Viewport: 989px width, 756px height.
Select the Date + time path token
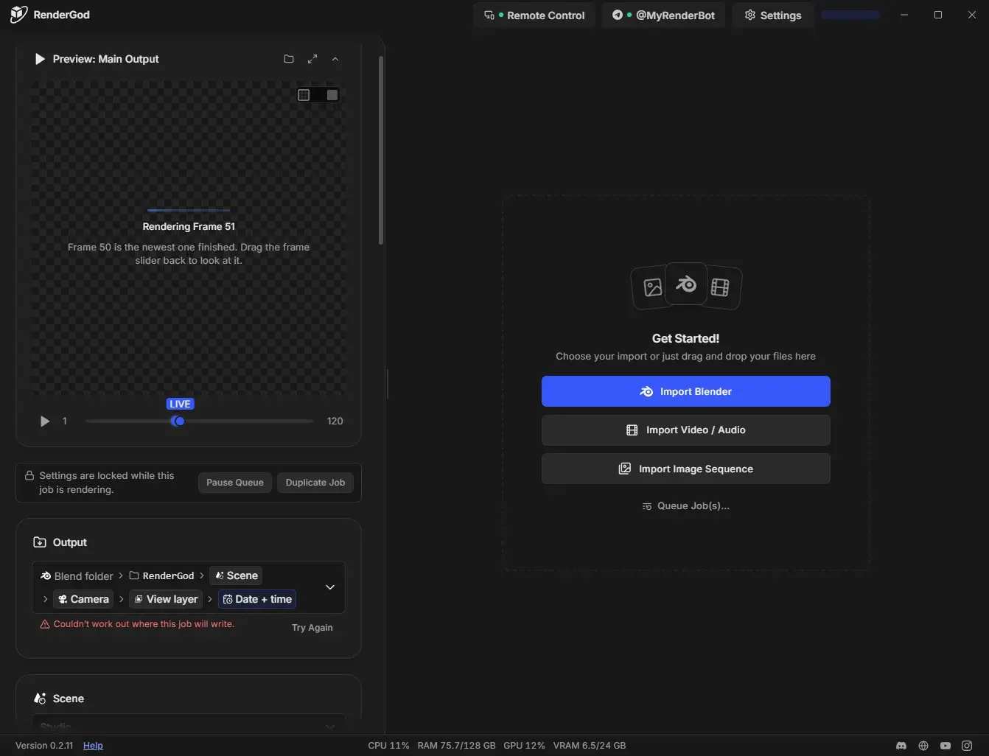tap(257, 599)
